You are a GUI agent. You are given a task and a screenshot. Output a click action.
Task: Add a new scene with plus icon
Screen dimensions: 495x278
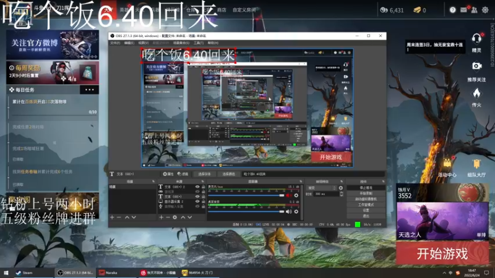click(x=112, y=217)
